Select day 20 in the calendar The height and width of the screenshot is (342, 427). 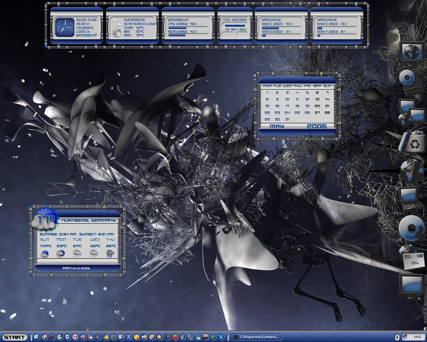click(x=317, y=106)
